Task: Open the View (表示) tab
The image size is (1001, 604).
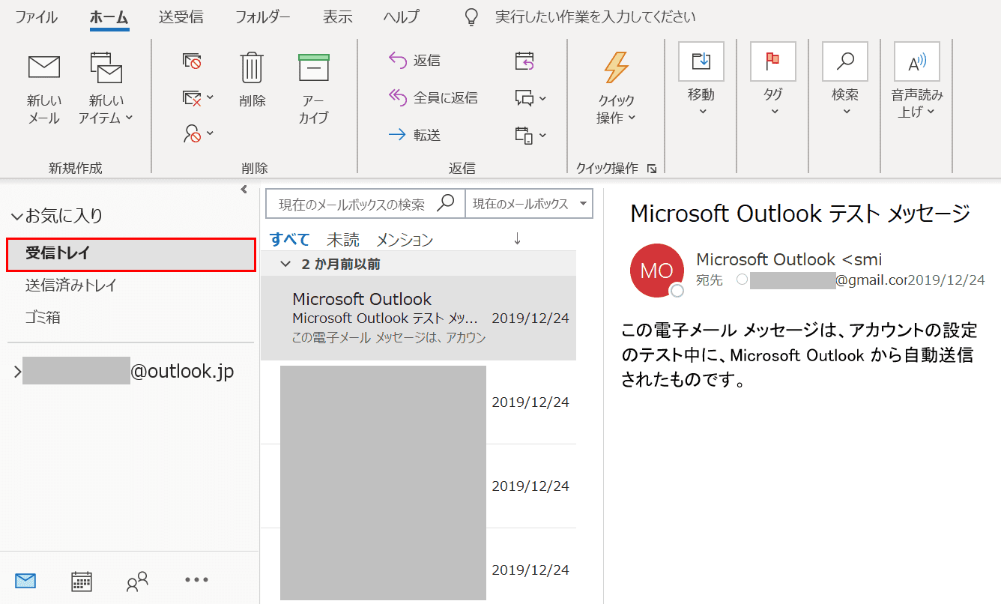Action: tap(337, 16)
